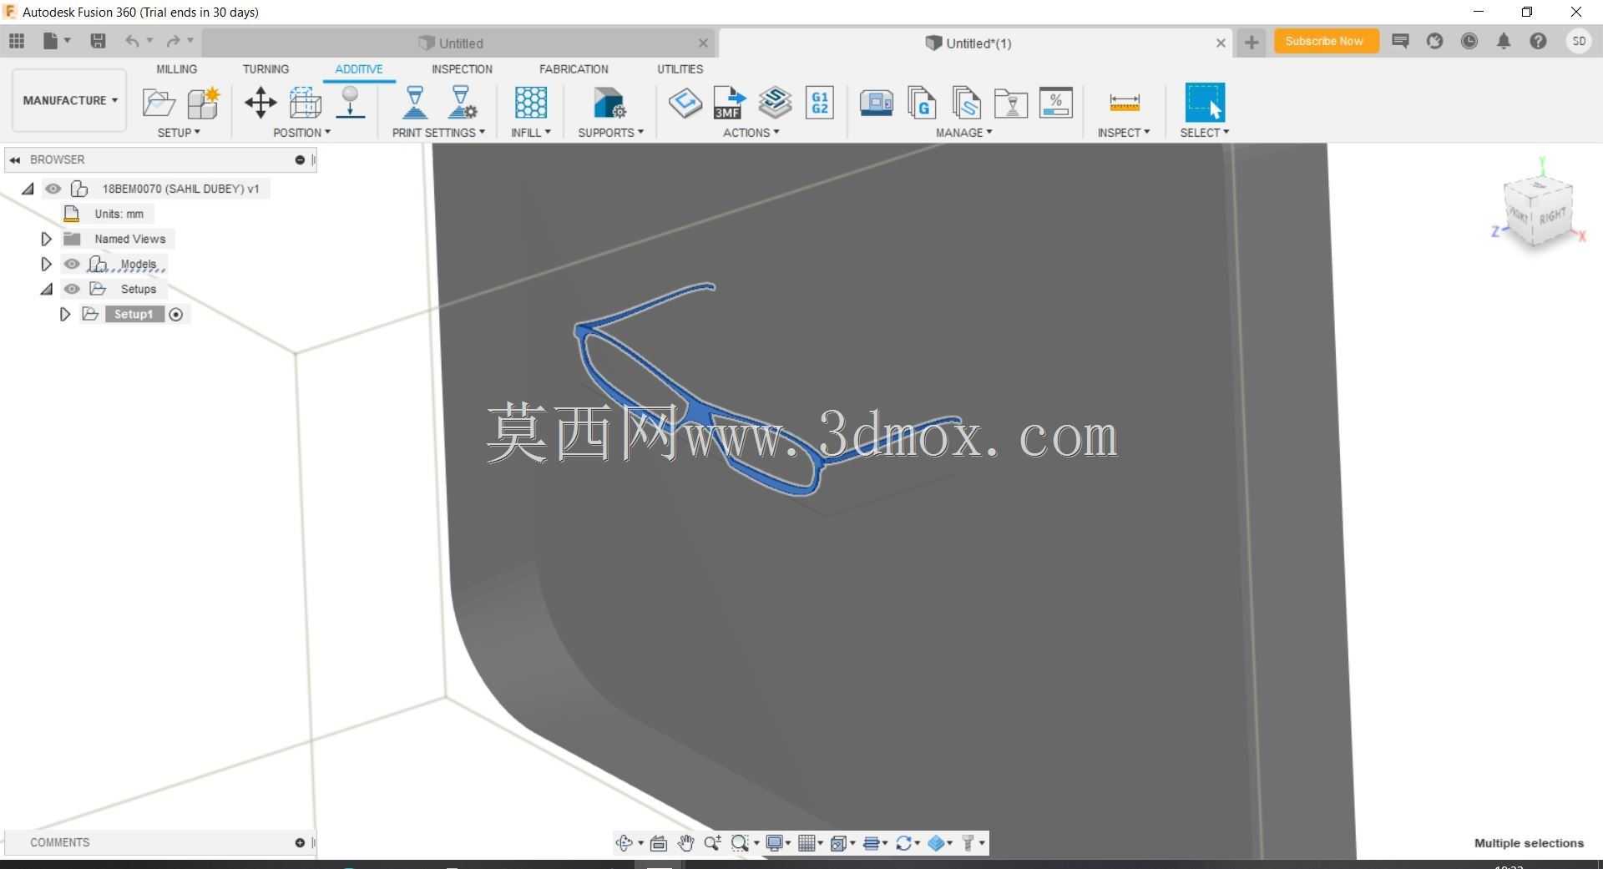Open the SETUP dropdown menu

point(179,133)
